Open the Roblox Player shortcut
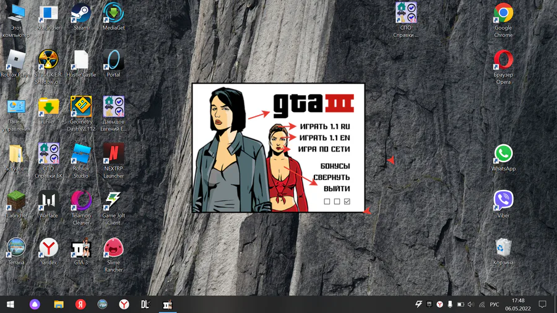The width and height of the screenshot is (557, 313). coord(16,64)
